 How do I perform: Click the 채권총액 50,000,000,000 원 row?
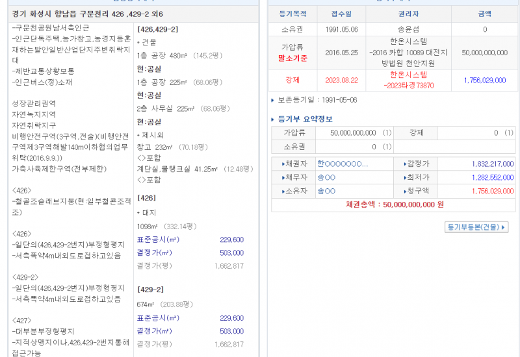pyautogui.click(x=395, y=204)
